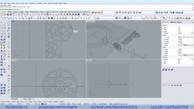
Task: Switch to the Layers panel tab
Action: [173, 22]
